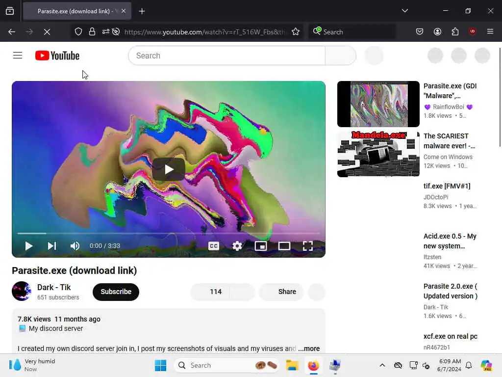Play the video from the control bar
The width and height of the screenshot is (502, 377).
tap(28, 246)
